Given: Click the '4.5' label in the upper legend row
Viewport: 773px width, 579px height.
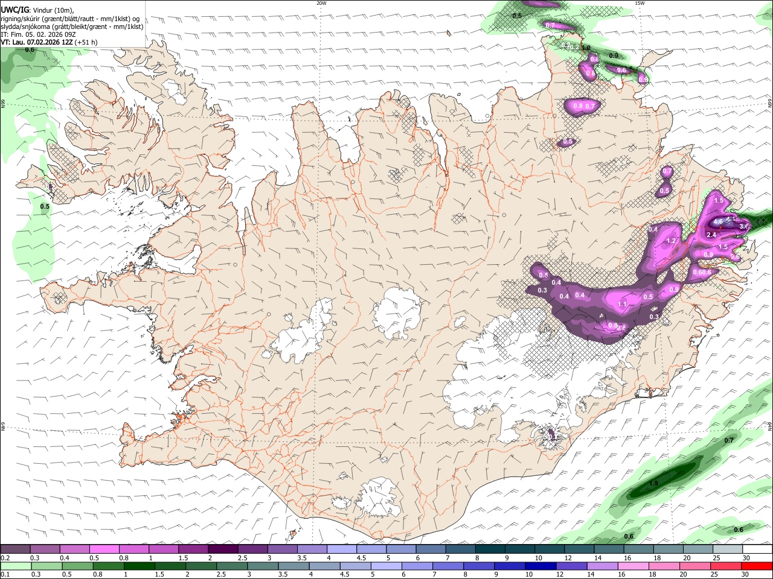Looking at the screenshot, I should 361,558.
